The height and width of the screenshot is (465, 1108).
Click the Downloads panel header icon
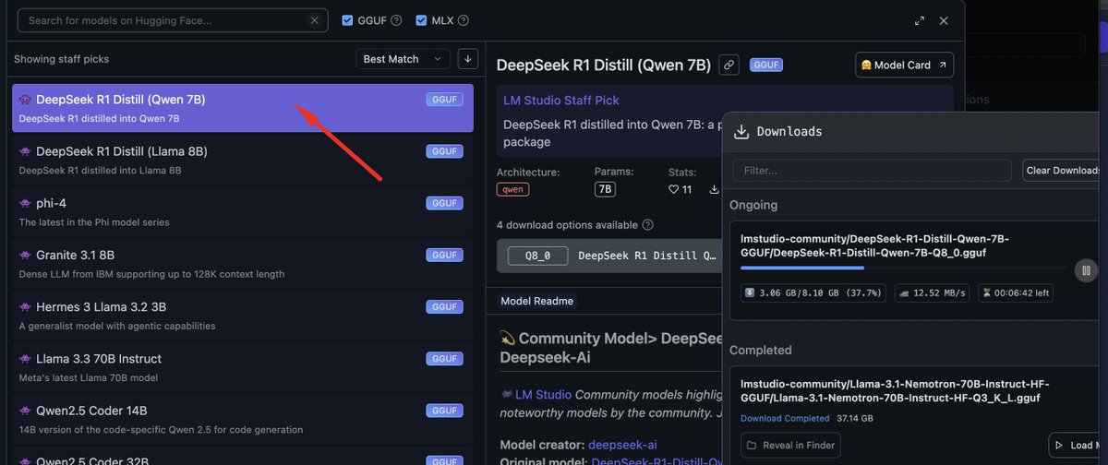pyautogui.click(x=741, y=132)
